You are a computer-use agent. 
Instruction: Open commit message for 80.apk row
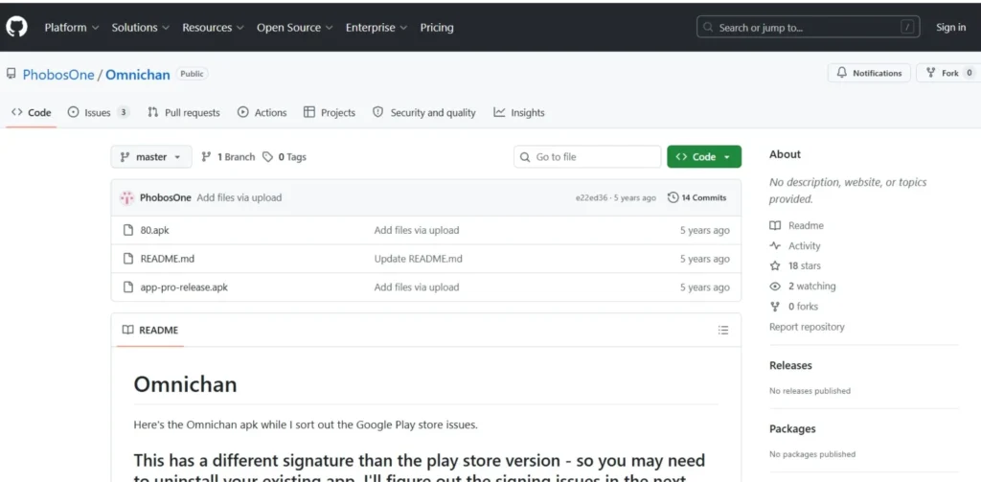[417, 230]
